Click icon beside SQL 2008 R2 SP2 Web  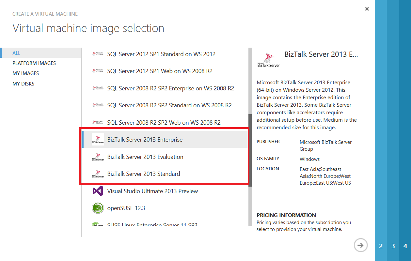[x=98, y=123]
